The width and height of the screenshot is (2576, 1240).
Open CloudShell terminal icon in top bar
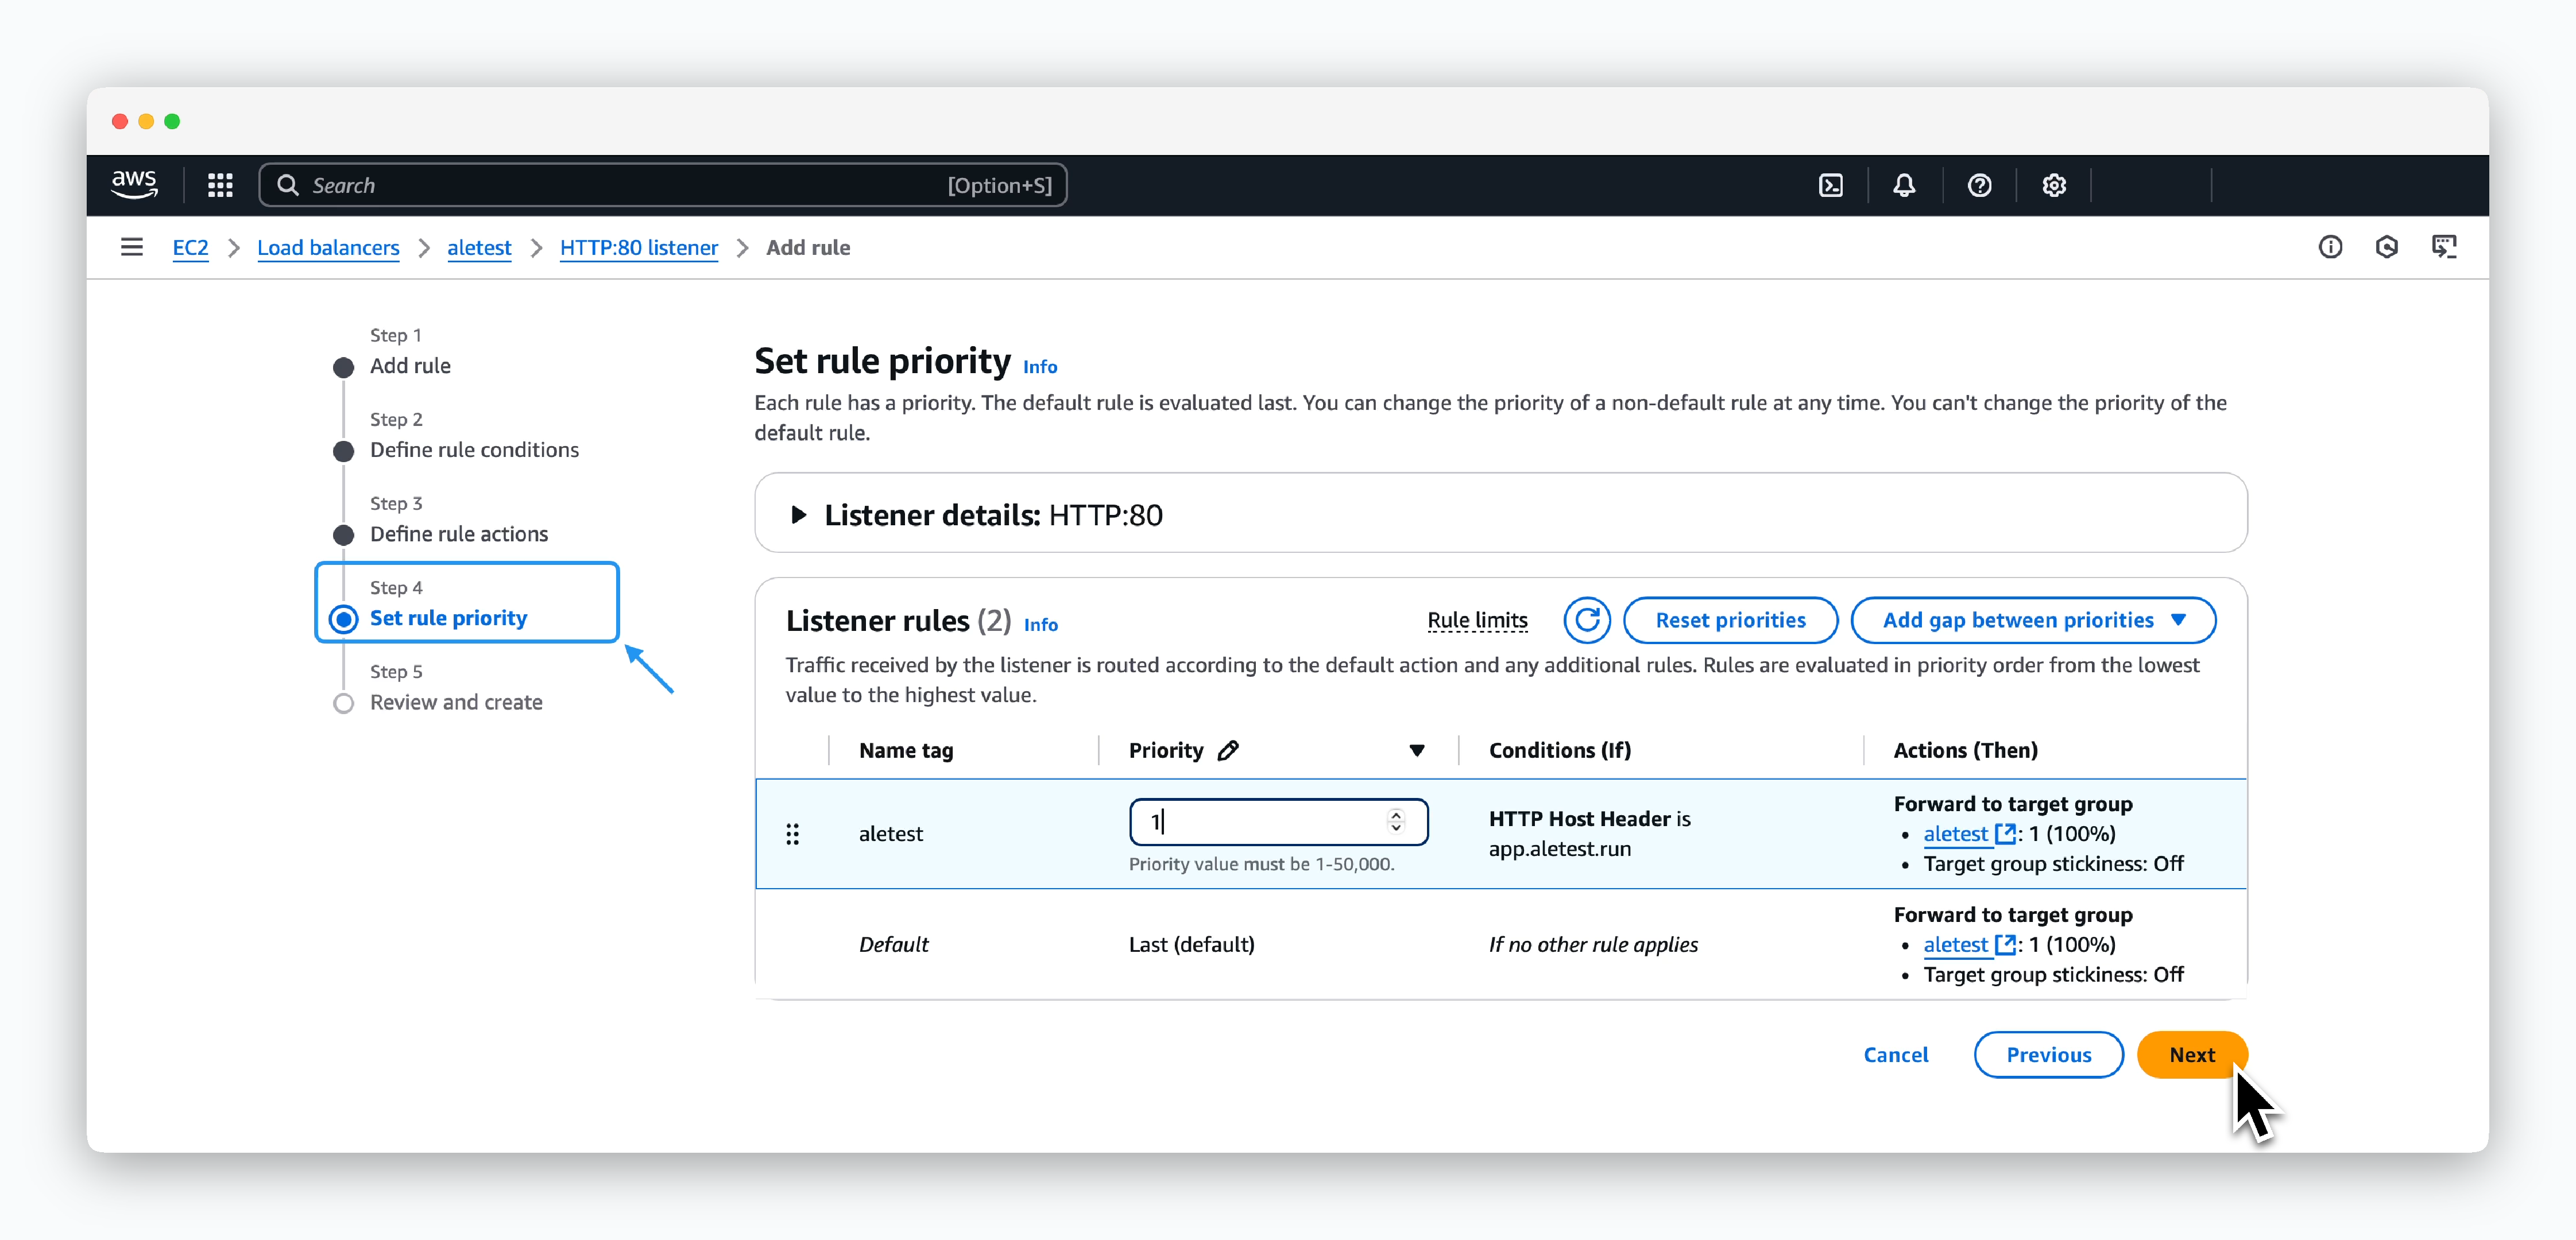(1830, 185)
